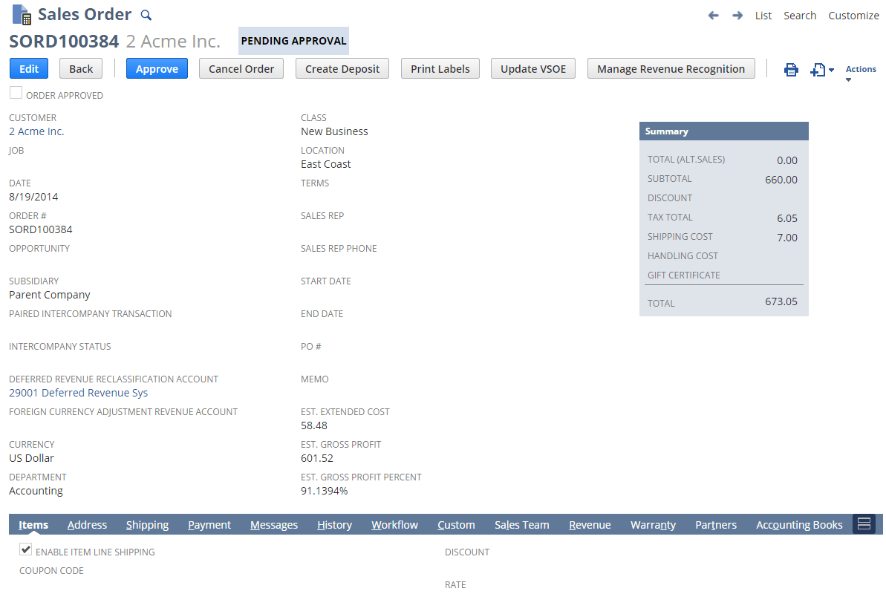Screen dimensions: 886x594
Task: Click Print Labels button
Action: tap(440, 68)
